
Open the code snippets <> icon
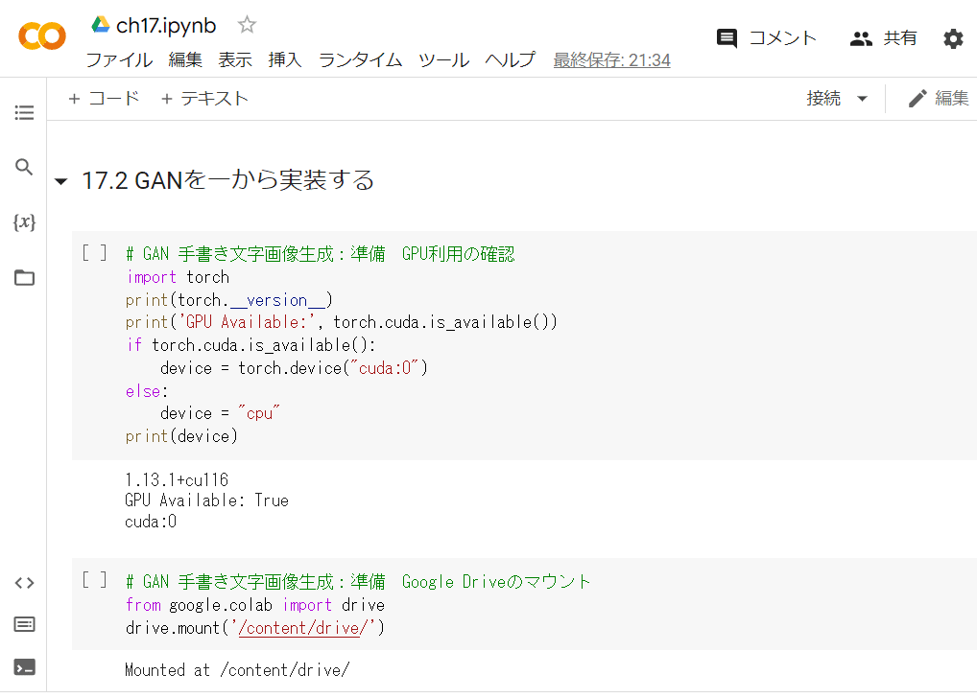tap(24, 583)
